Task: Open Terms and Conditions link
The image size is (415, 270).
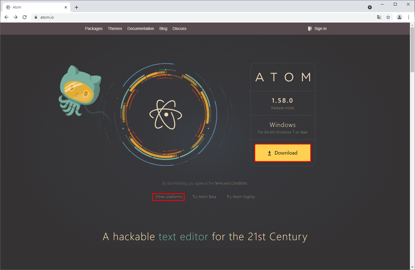Action: click(x=231, y=183)
